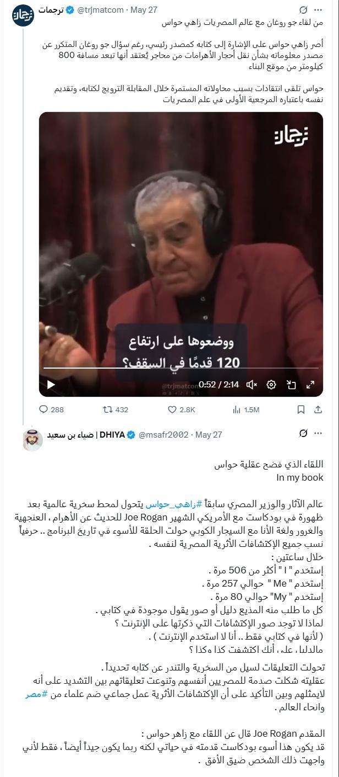Toggle picture-in-picture mode on video
The height and width of the screenshot is (777, 339).
point(291,385)
